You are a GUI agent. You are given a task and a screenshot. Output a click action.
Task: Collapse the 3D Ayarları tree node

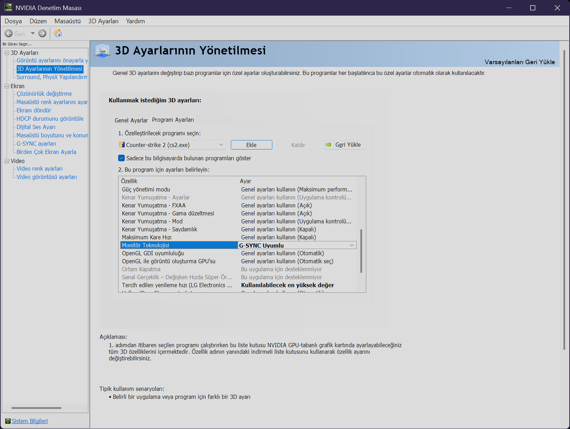coord(7,53)
